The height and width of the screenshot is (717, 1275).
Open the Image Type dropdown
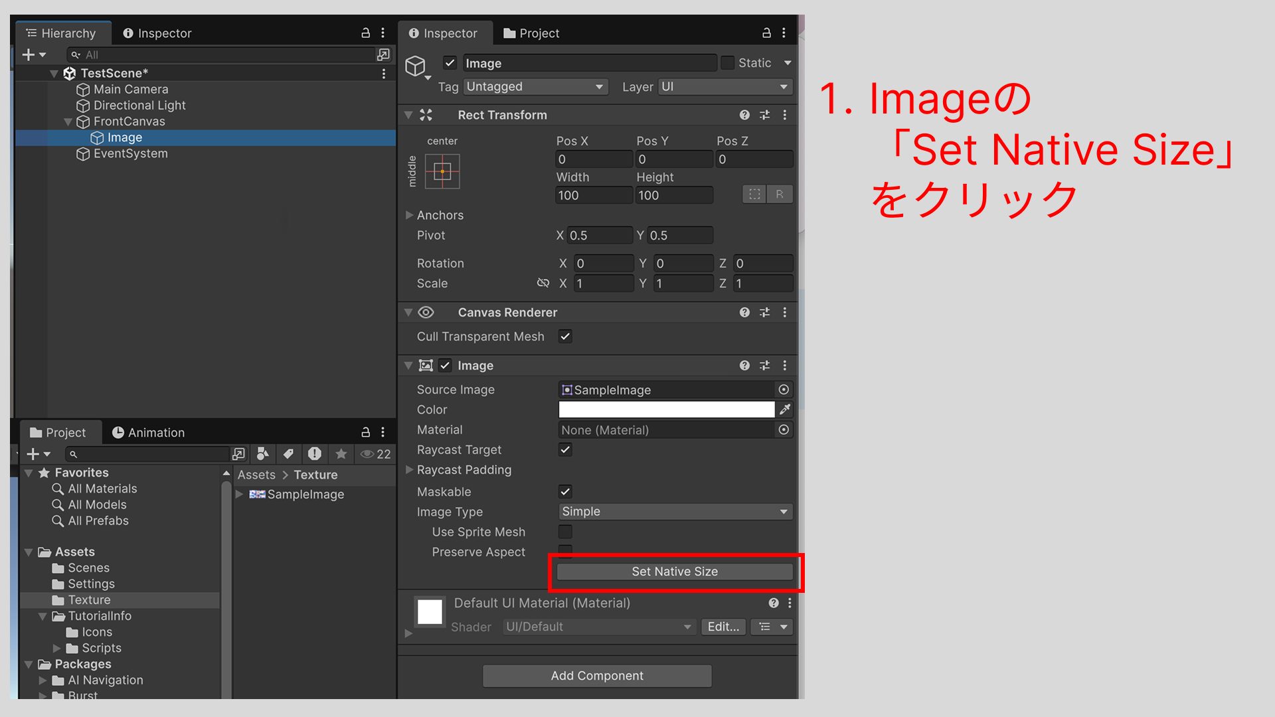[x=675, y=511]
